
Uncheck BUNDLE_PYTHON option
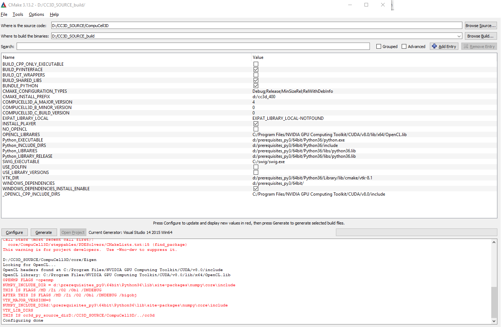(256, 86)
